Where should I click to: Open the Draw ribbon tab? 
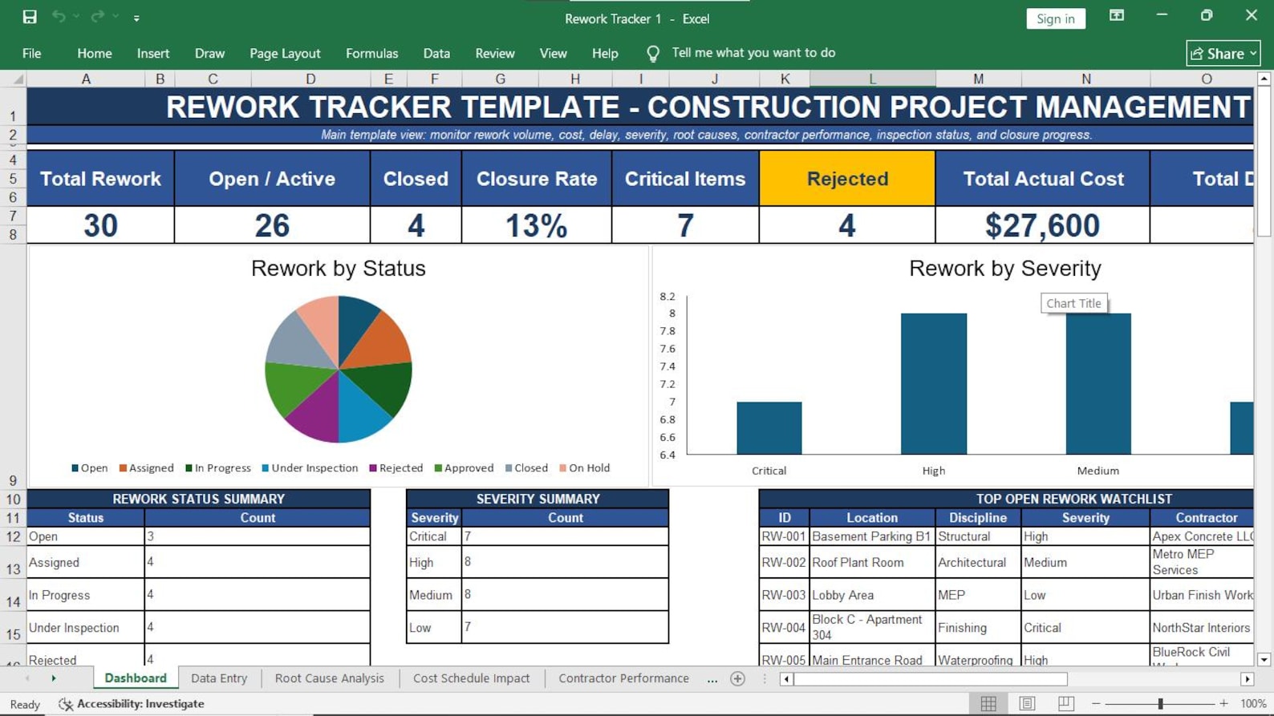(x=209, y=54)
